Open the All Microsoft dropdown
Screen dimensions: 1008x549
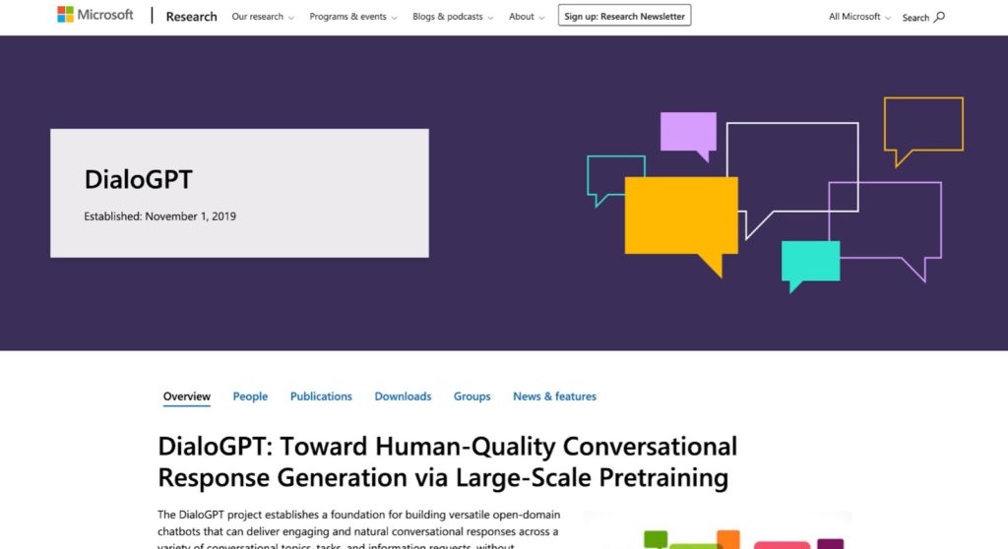859,17
